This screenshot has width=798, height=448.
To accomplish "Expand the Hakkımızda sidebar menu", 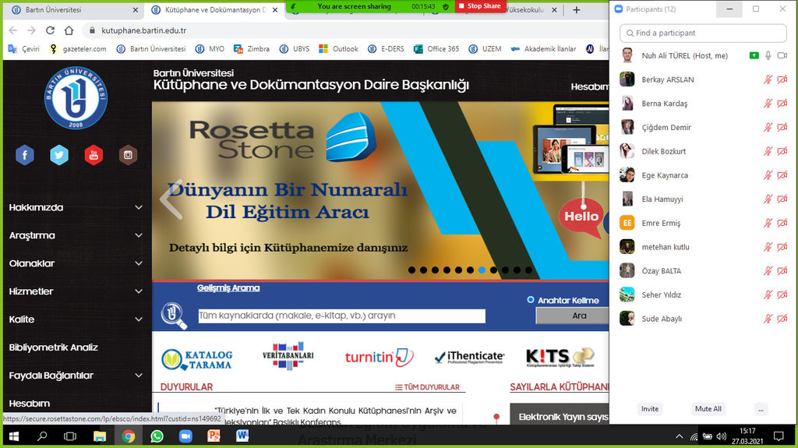I will pos(139,207).
